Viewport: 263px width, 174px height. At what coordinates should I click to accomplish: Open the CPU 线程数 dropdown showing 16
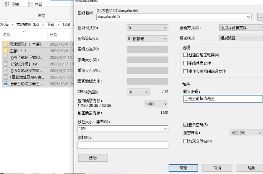click(138, 92)
